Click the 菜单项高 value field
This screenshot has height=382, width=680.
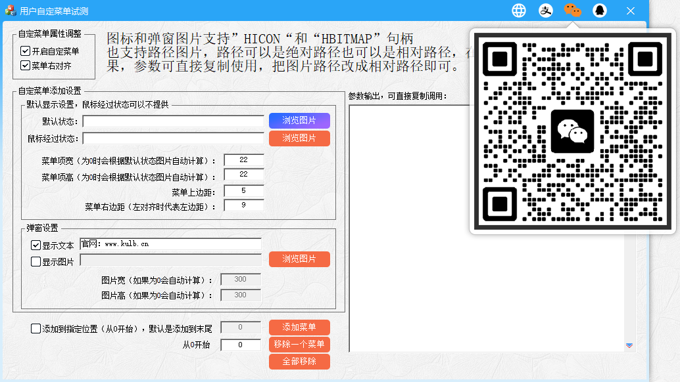tap(244, 175)
